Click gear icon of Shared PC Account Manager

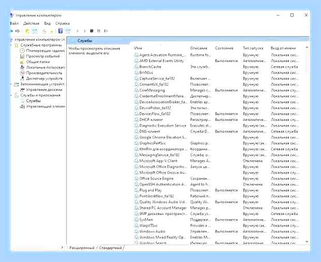tap(136, 208)
